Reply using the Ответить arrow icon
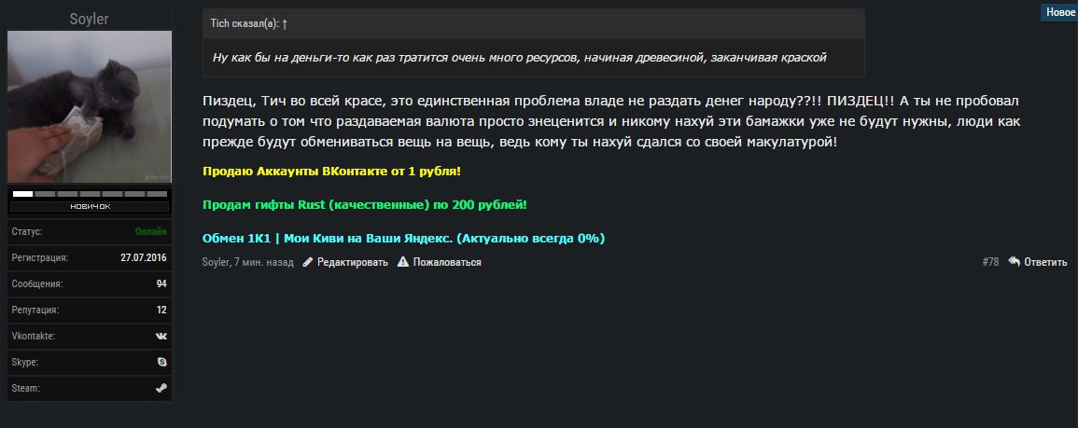This screenshot has width=1078, height=428. (1014, 263)
